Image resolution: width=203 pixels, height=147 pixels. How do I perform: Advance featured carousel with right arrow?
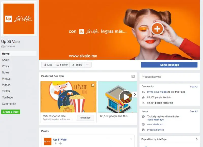[135, 94]
